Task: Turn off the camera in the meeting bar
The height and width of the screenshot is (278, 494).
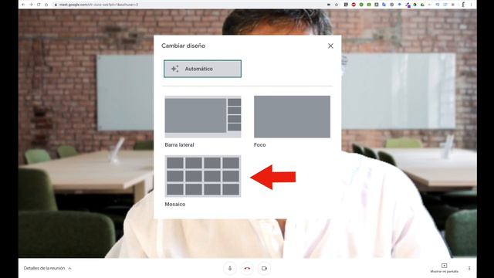Action: 264,269
